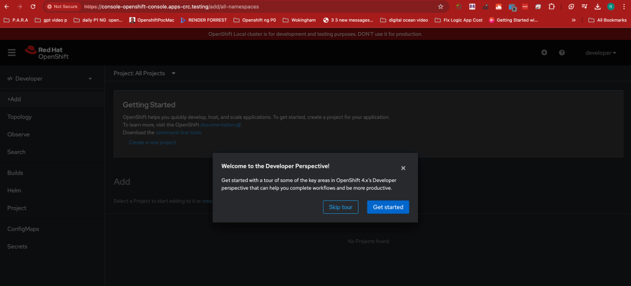Reload the page with the refresh icon
Screen dimensions: 631x286
(33, 6)
